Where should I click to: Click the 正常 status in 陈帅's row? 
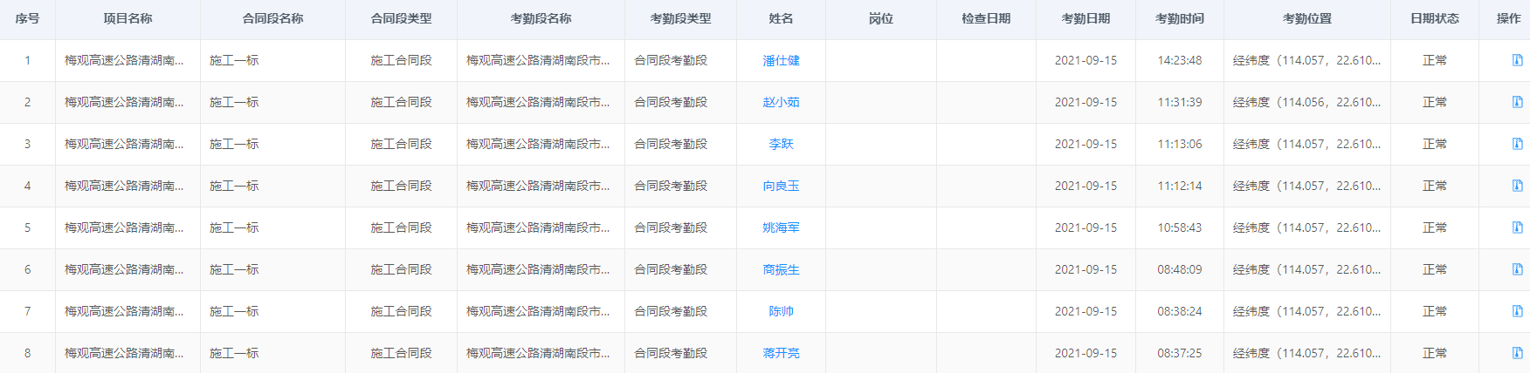pyautogui.click(x=1434, y=311)
